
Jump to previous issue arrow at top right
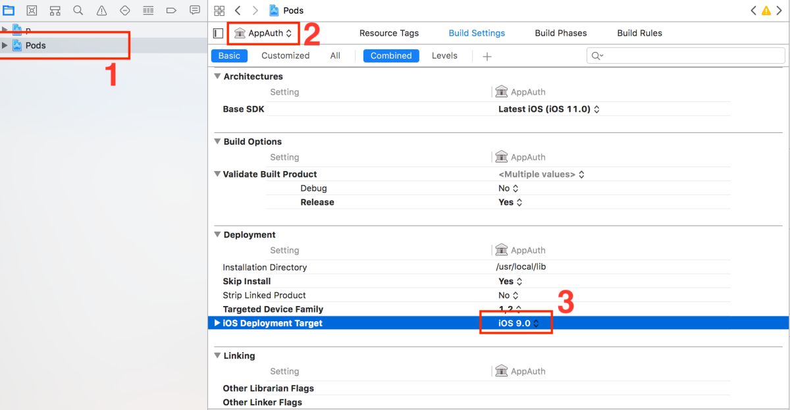[x=754, y=11]
